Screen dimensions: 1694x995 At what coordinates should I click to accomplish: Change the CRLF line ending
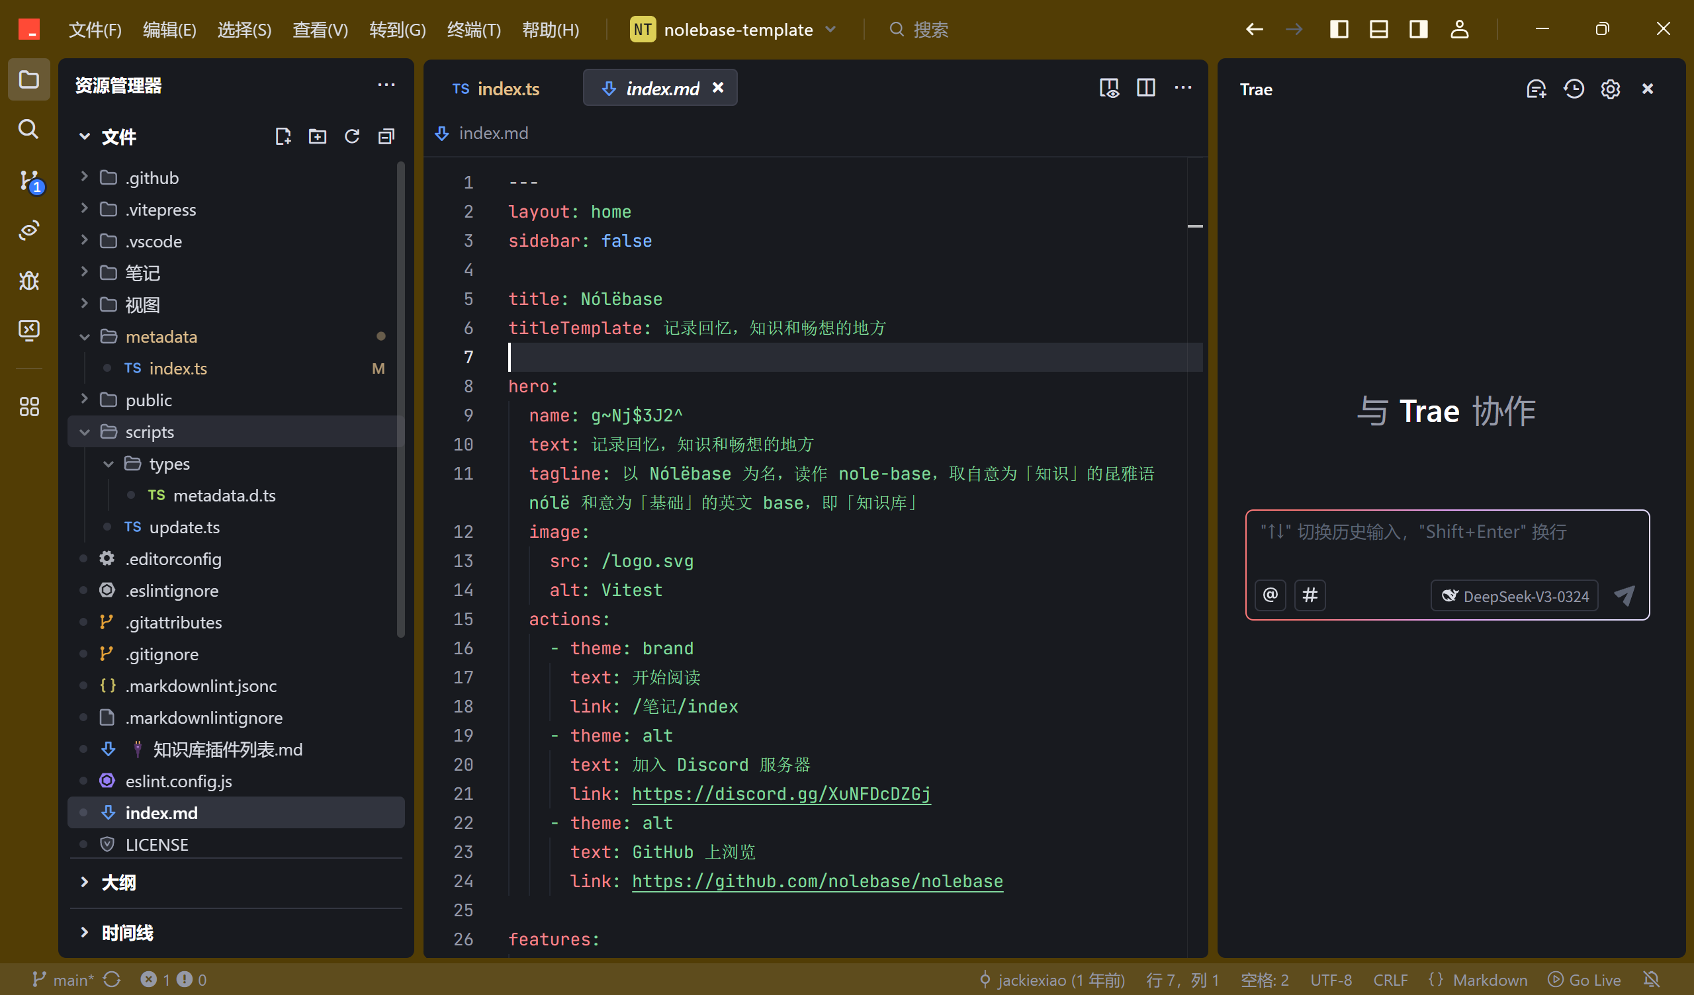pos(1390,980)
